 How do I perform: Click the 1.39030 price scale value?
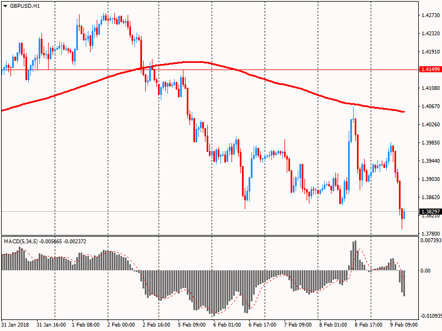pos(430,179)
